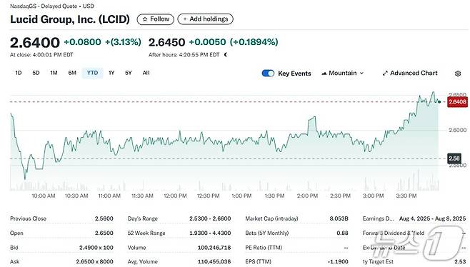Open the Mountain chart type dropdown
Screen dimensions: 470x267
[343, 73]
